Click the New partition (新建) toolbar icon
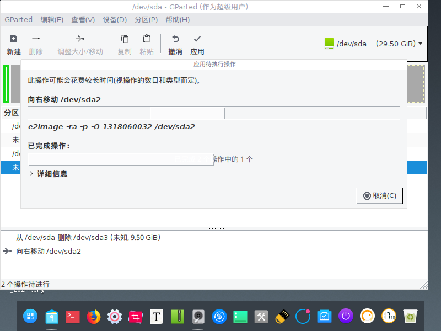Screen dimensions: 441x331 pyautogui.click(x=13, y=39)
